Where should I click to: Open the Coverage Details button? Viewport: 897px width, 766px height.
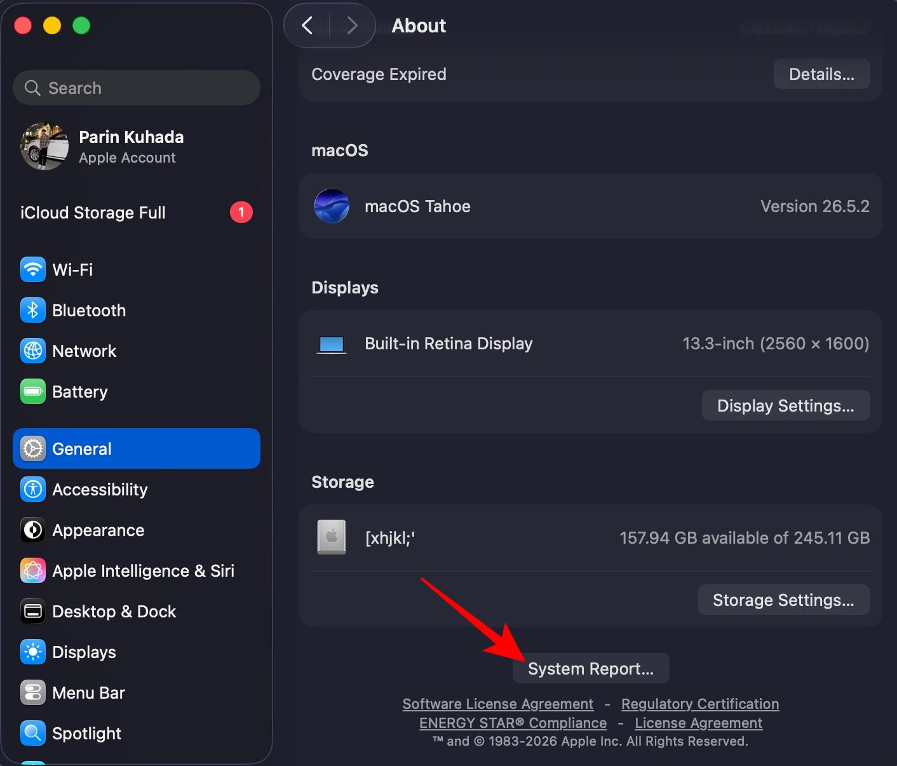tap(821, 74)
